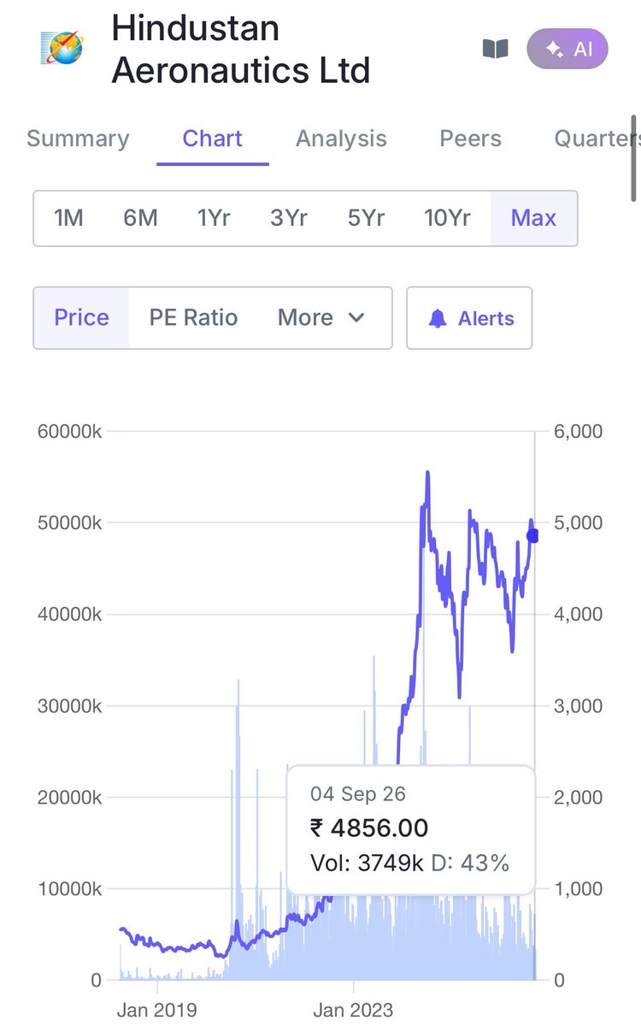The width and height of the screenshot is (641, 1026).
Task: Select the Max time range
Action: click(533, 218)
